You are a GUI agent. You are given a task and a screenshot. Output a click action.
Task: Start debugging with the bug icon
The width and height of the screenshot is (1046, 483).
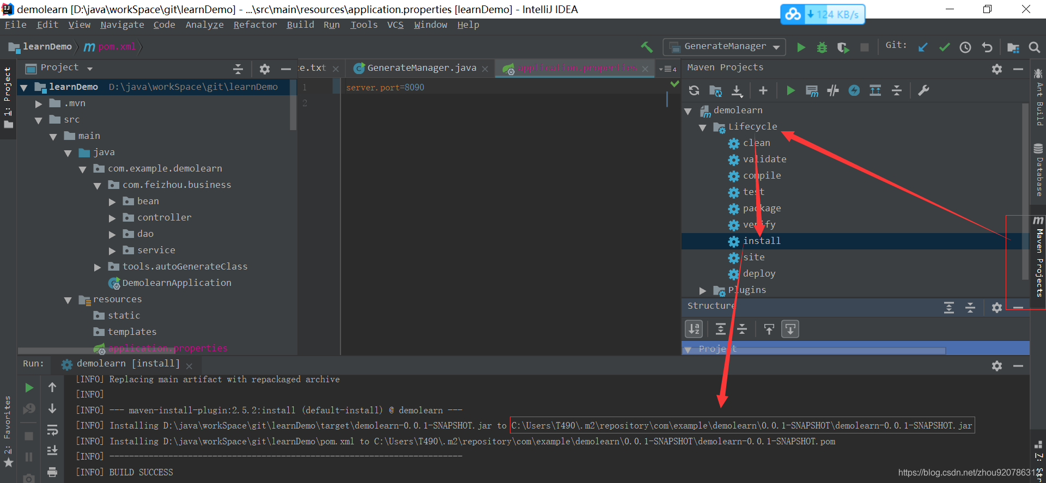coord(822,47)
